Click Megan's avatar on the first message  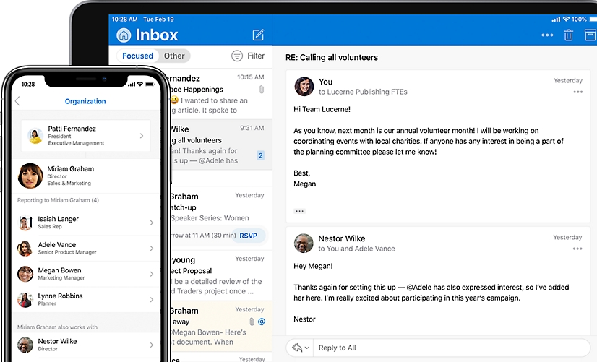point(304,87)
